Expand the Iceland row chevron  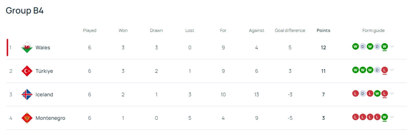(x=392, y=94)
